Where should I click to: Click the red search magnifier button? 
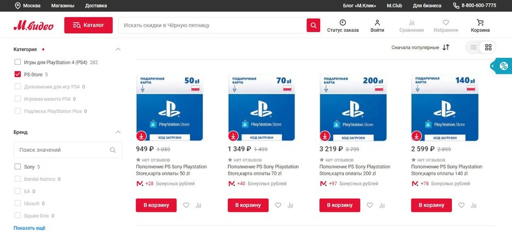click(x=313, y=25)
